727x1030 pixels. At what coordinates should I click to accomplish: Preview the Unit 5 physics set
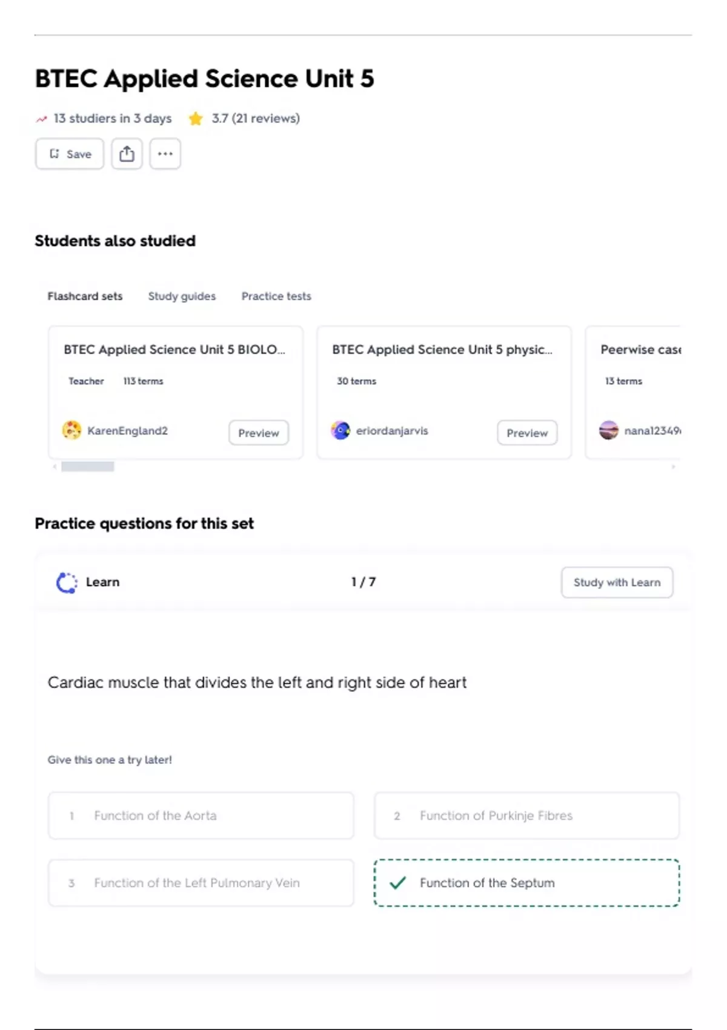[527, 433]
